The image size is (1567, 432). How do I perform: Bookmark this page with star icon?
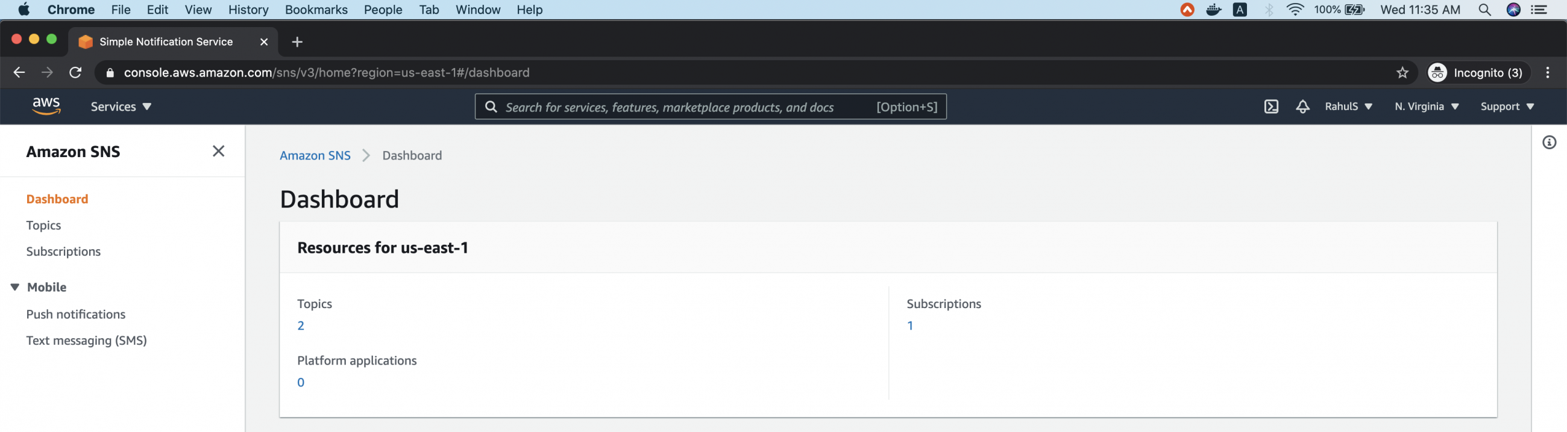[x=1402, y=73]
